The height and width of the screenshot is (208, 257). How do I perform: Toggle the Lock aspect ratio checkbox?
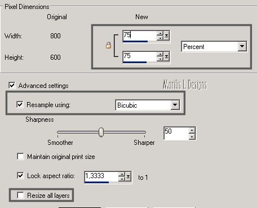pyautogui.click(x=20, y=175)
